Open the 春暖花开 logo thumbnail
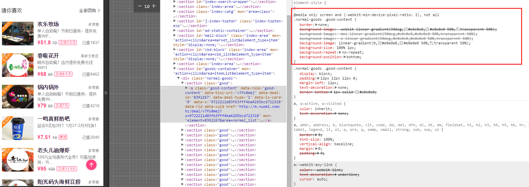529x187 pixels. pyautogui.click(x=18, y=65)
